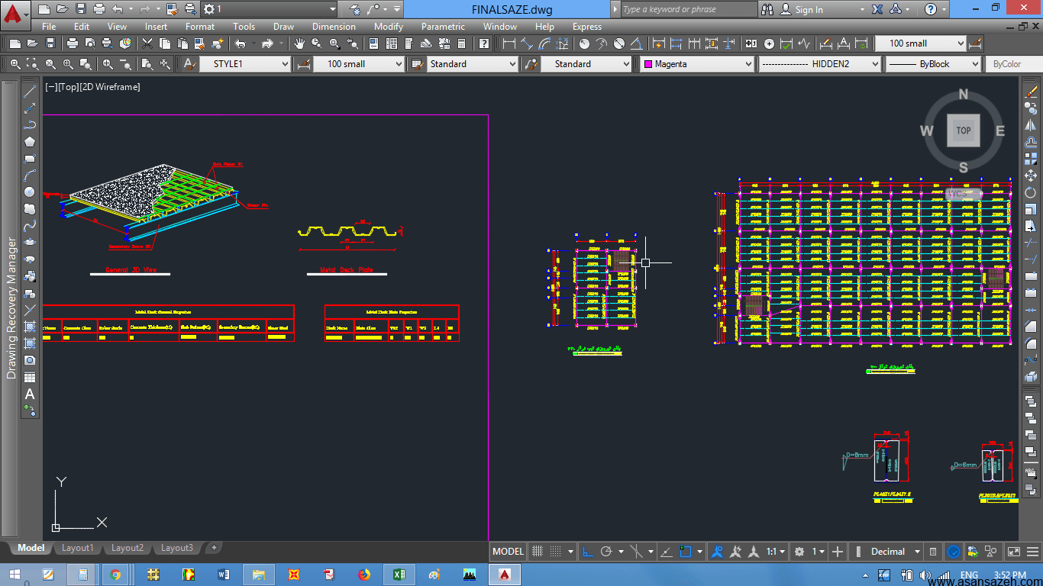Click the Clean Screen status bar icon

[x=1013, y=552]
